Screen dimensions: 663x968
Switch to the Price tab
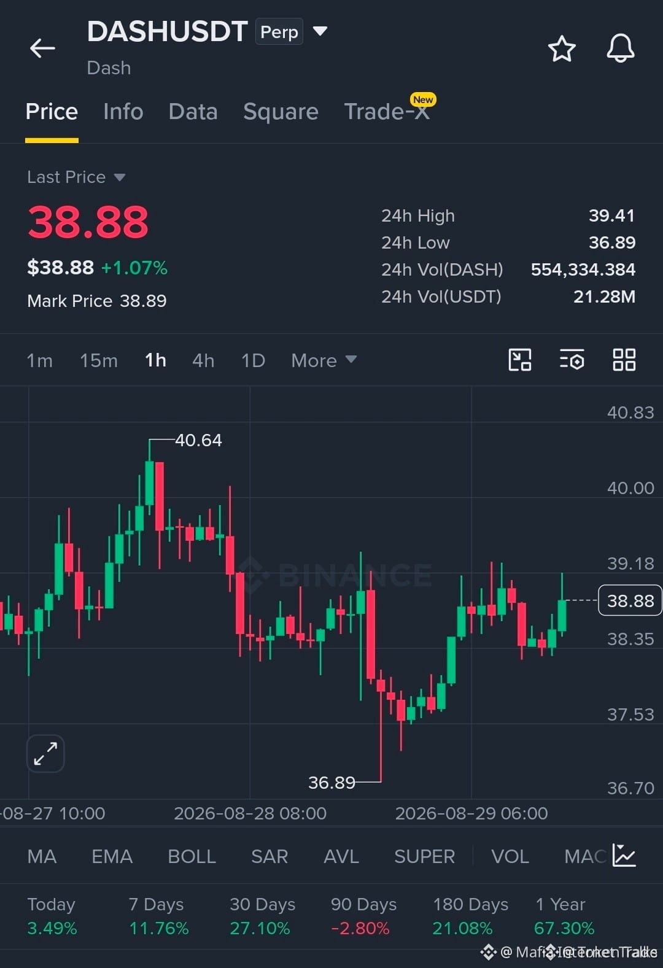pos(52,112)
